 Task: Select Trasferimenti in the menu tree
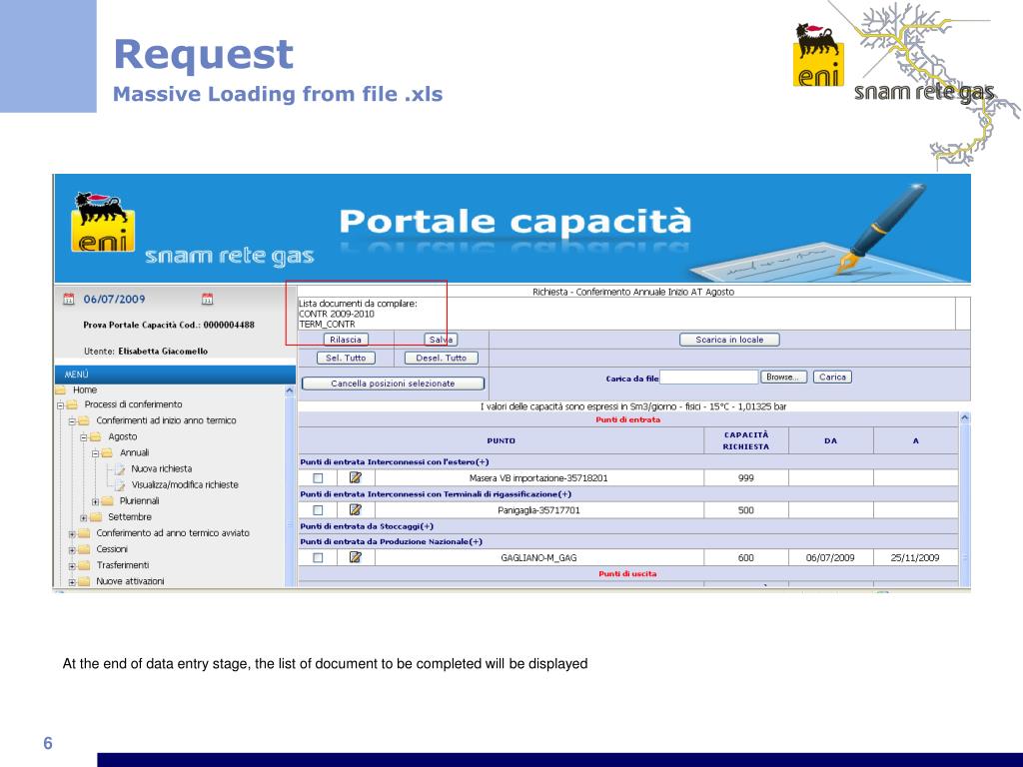coord(123,565)
